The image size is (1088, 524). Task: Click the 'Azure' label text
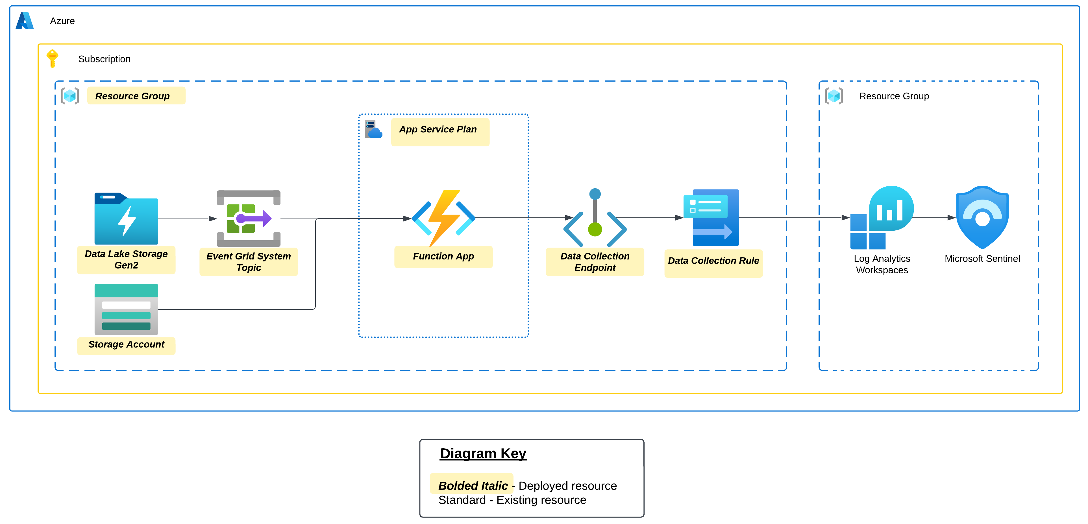tap(62, 21)
